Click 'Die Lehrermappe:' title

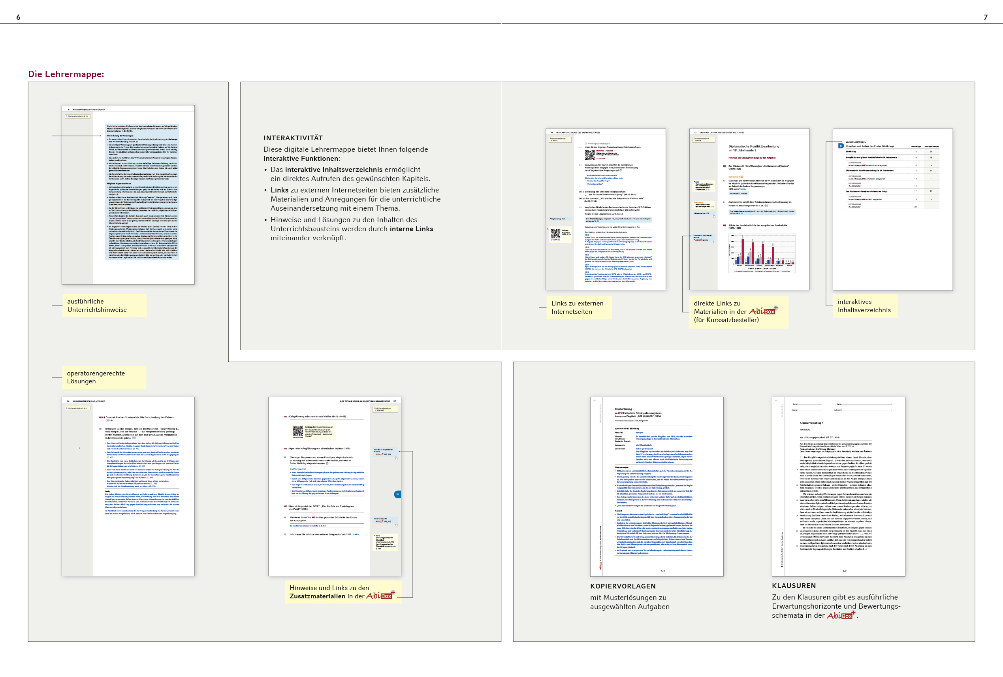tap(66, 74)
